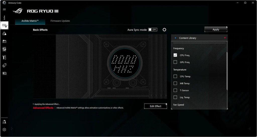Select the Device keyboard sidebar icon
This screenshot has height=137, width=257.
(x=4, y=25)
